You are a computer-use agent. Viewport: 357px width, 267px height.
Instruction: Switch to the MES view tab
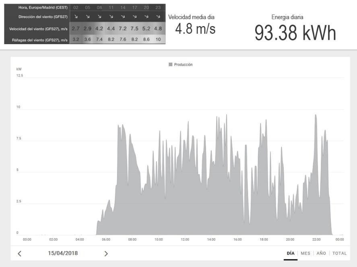point(305,253)
